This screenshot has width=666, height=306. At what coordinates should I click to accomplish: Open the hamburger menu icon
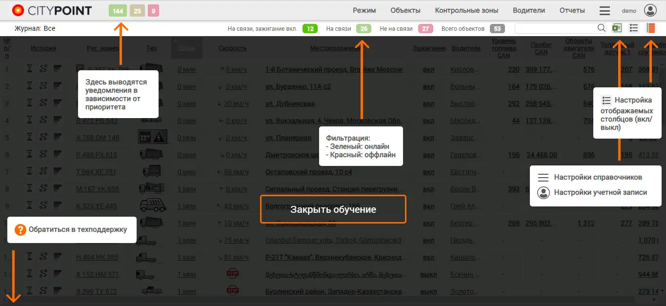(x=605, y=10)
